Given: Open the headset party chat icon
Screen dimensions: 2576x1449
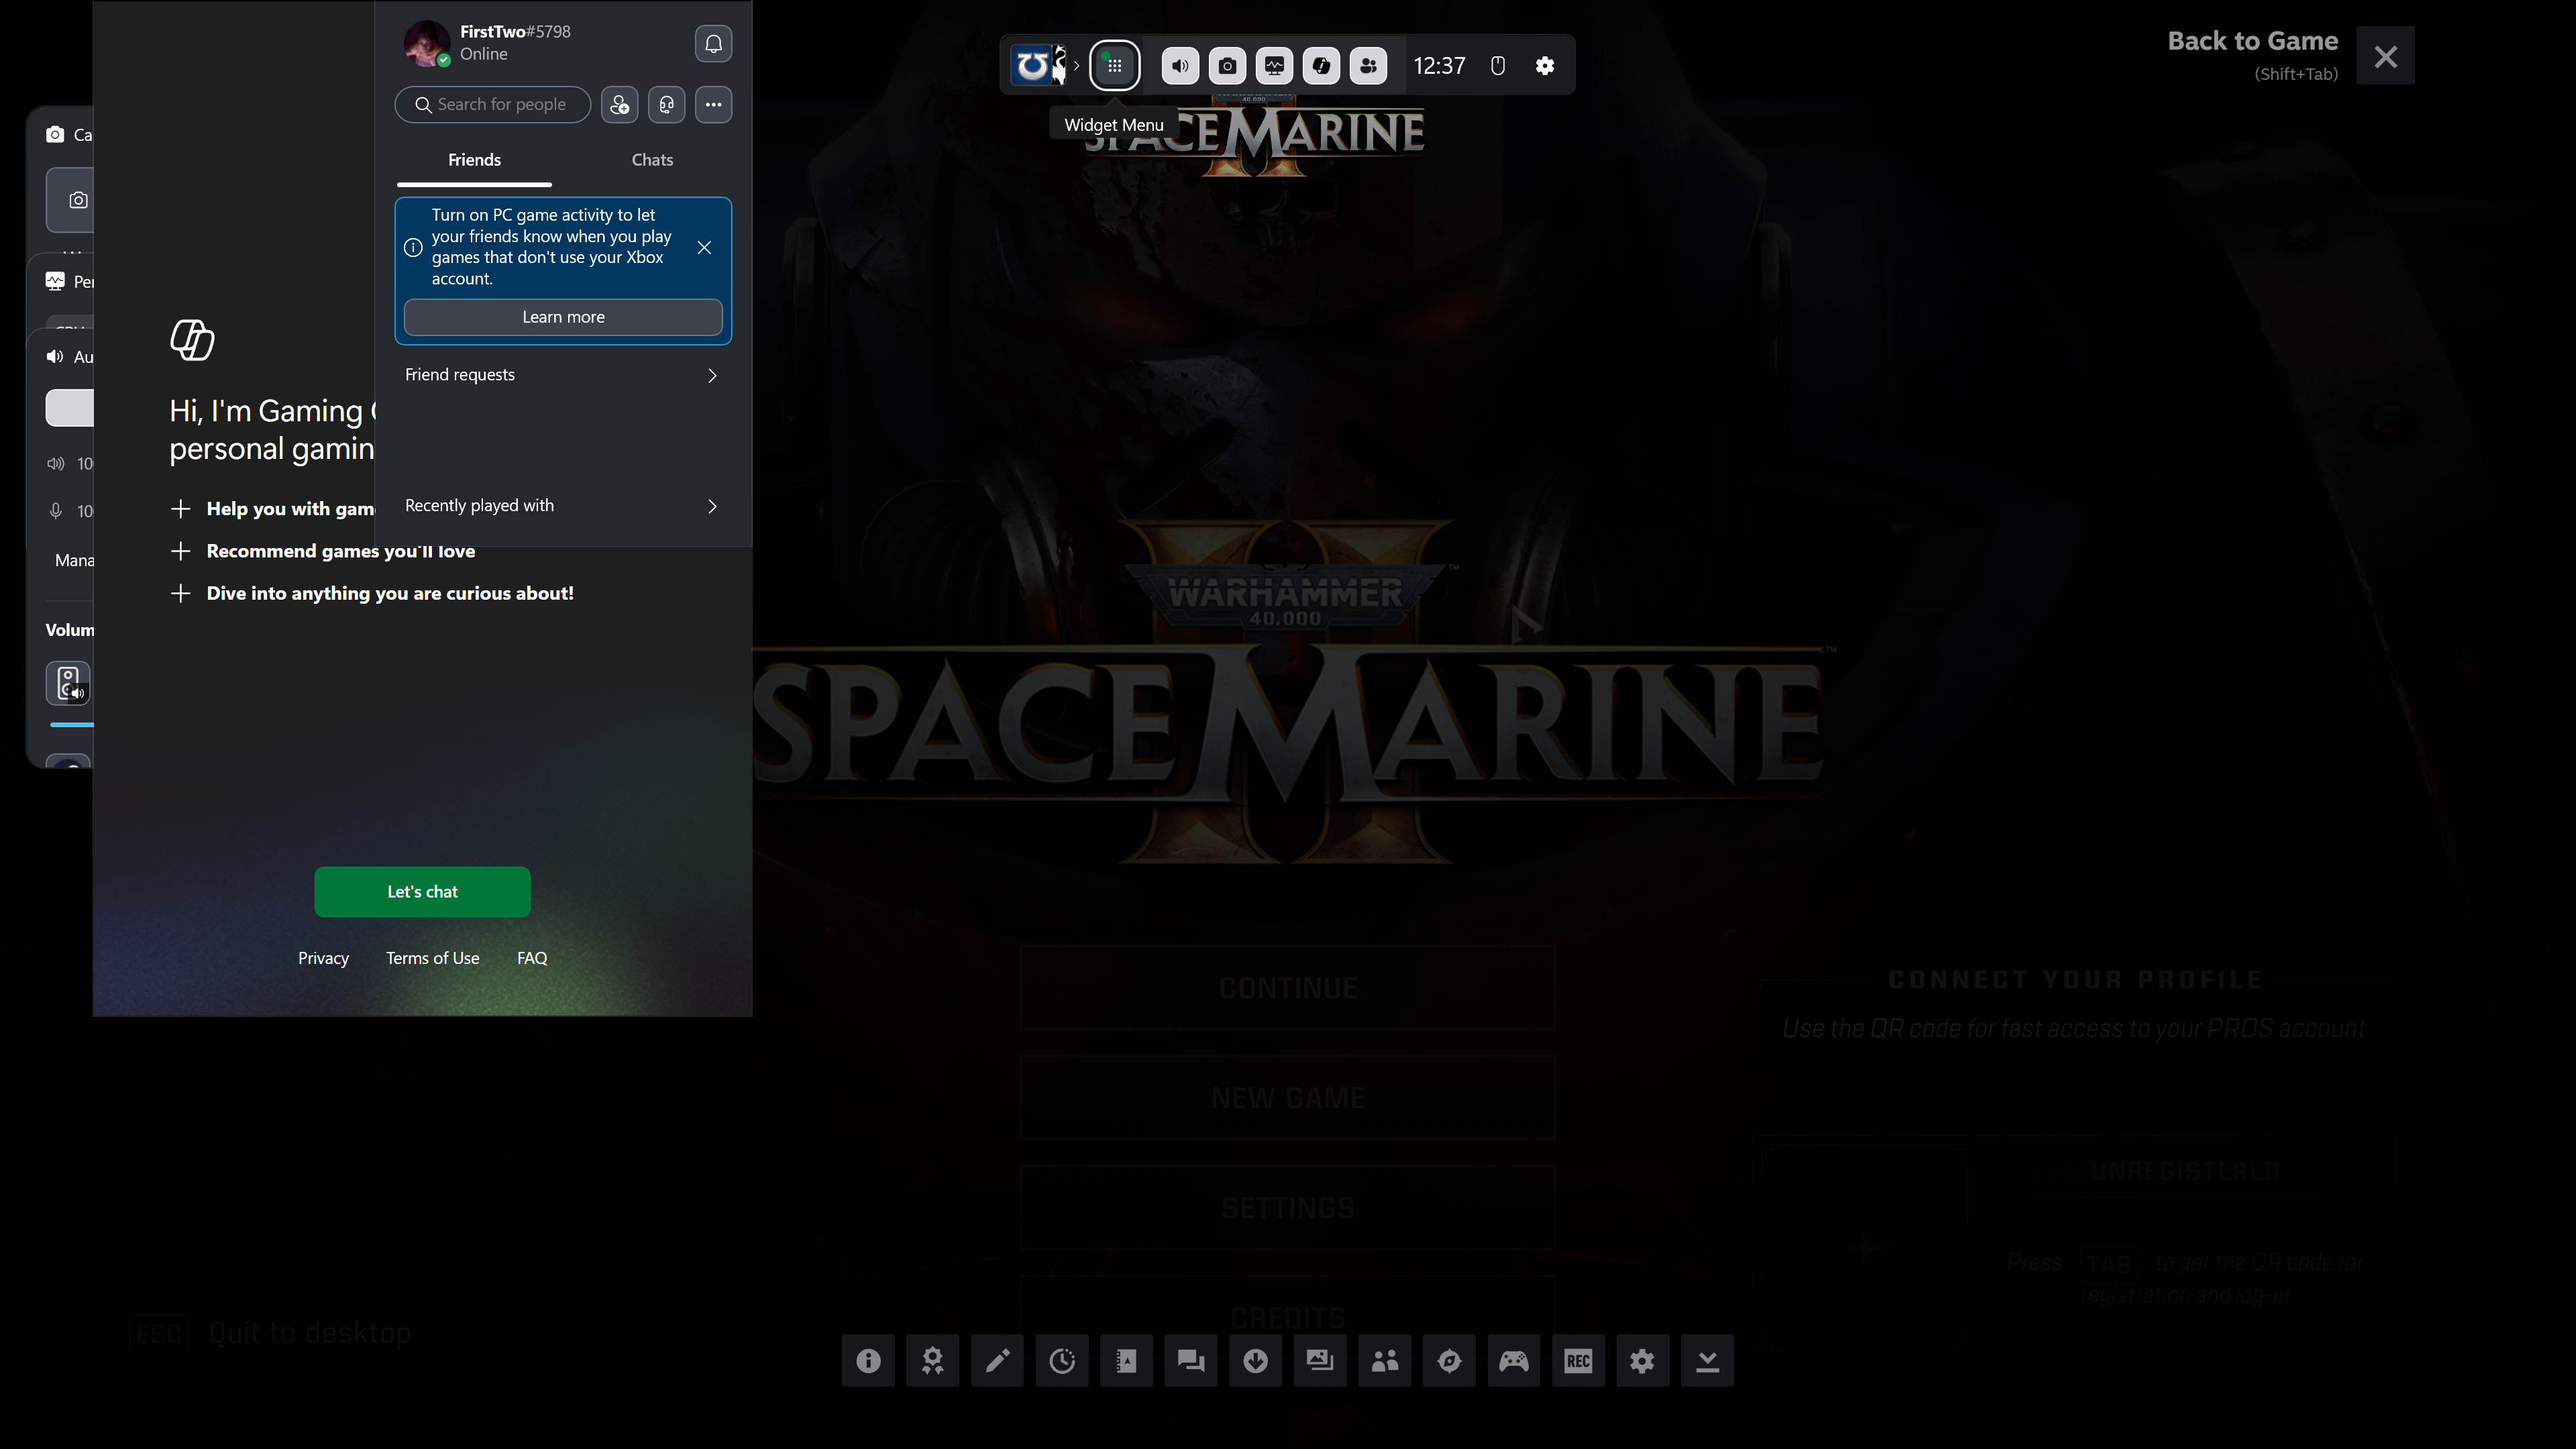Looking at the screenshot, I should [x=667, y=105].
